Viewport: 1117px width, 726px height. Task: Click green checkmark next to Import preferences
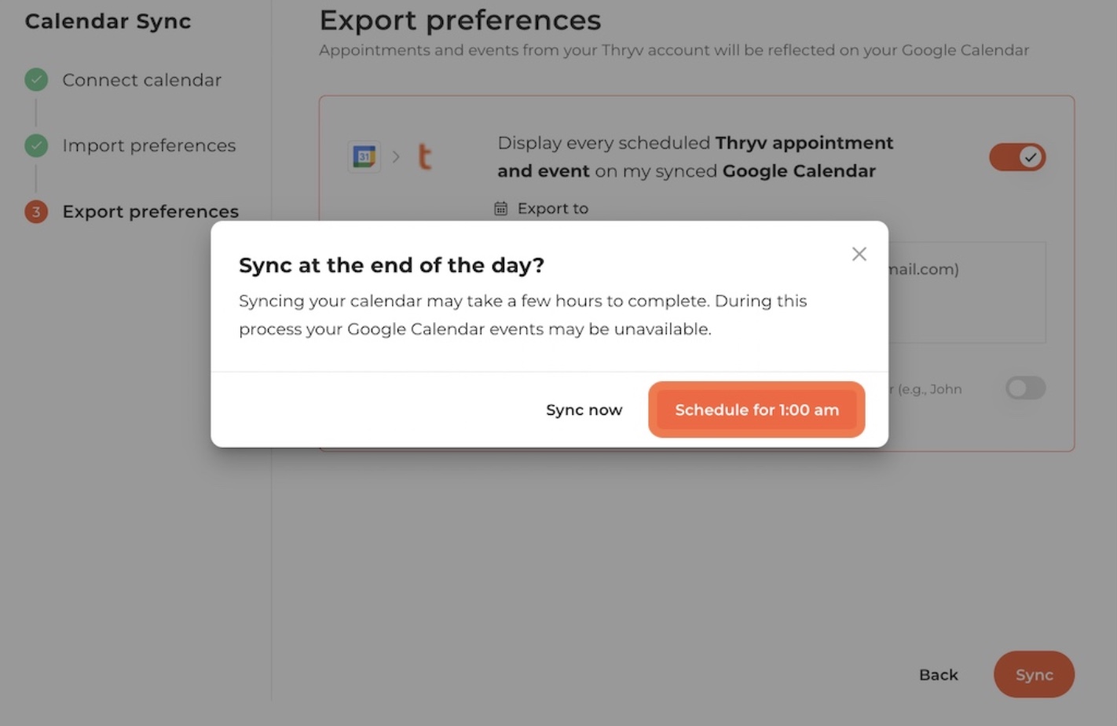(36, 145)
